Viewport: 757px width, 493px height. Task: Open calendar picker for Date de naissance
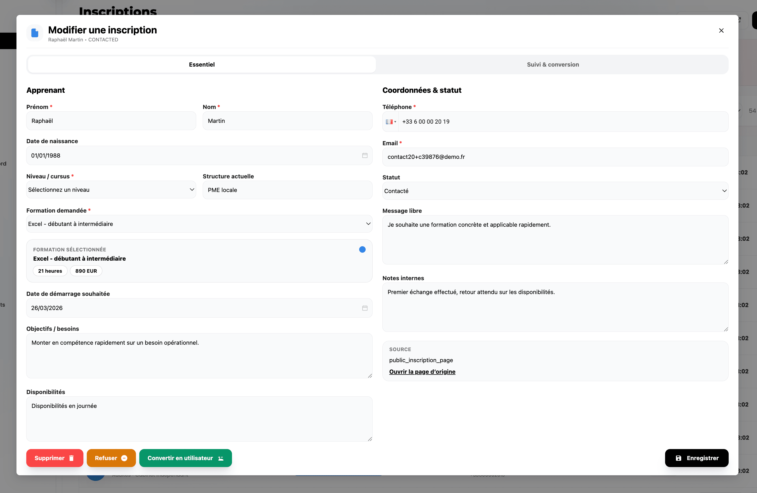point(365,155)
